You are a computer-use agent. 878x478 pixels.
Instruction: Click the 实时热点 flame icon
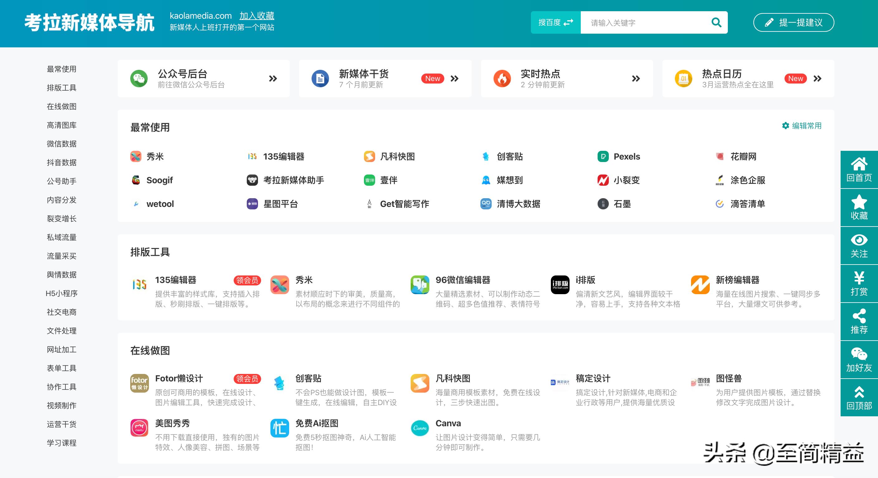pos(502,79)
